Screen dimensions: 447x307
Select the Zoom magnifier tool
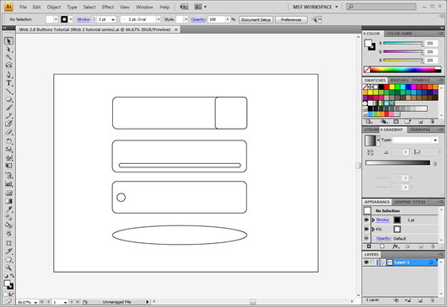click(x=8, y=267)
